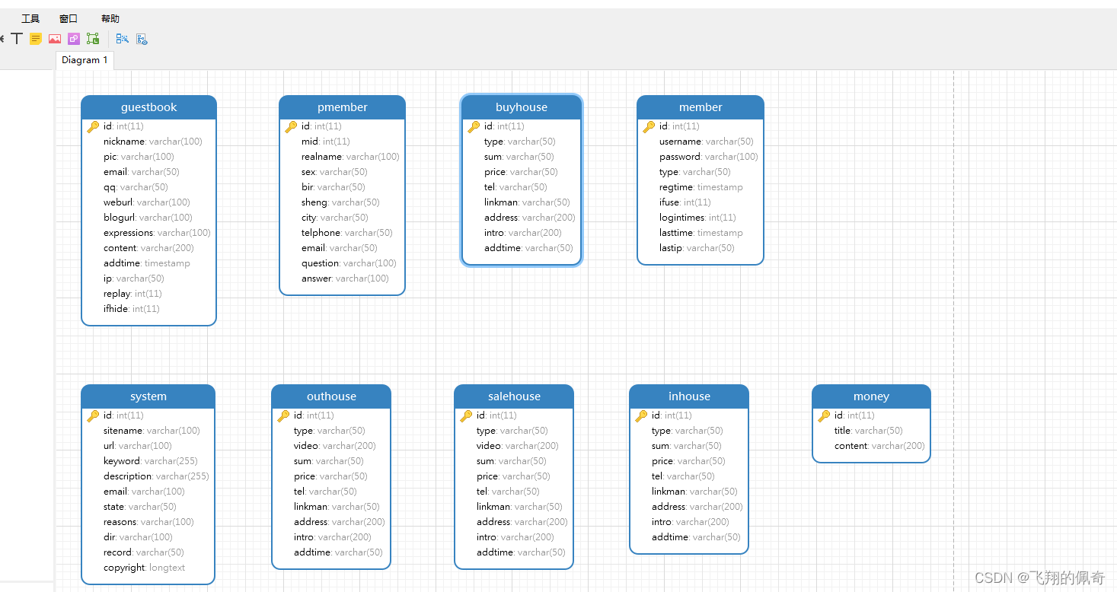Image resolution: width=1117 pixels, height=592 pixels.
Task: Select the purple Shape tool
Action: [x=74, y=38]
